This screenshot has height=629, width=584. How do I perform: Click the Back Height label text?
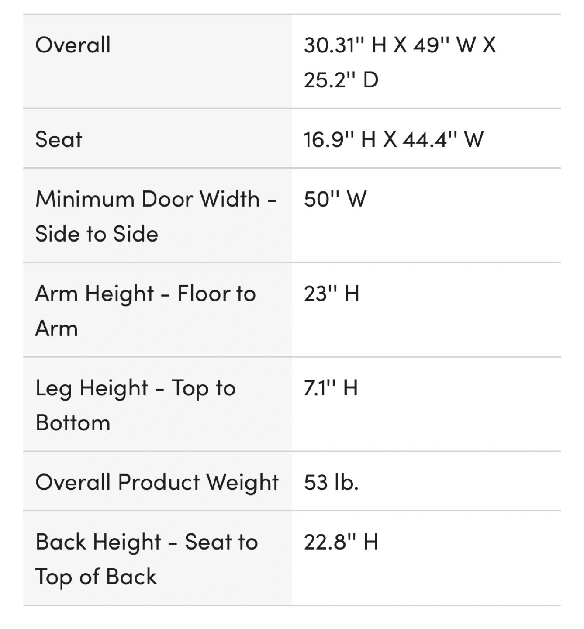click(x=98, y=542)
